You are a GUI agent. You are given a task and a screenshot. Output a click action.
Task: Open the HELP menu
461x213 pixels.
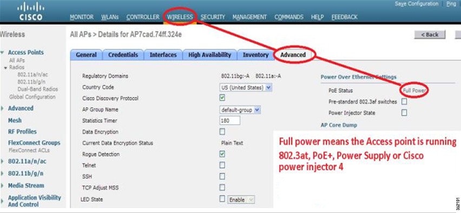pos(317,17)
